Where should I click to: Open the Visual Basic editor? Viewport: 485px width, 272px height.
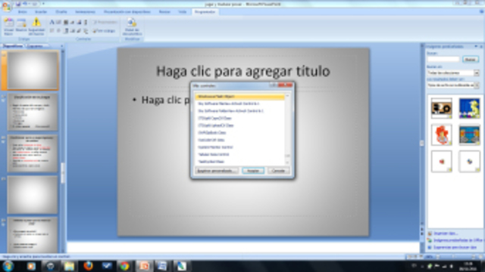8,26
